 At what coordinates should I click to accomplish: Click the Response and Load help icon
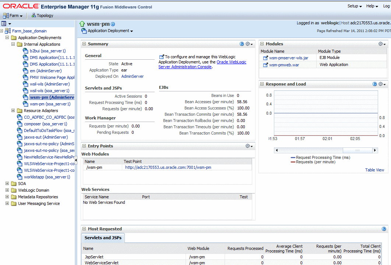[x=375, y=84]
